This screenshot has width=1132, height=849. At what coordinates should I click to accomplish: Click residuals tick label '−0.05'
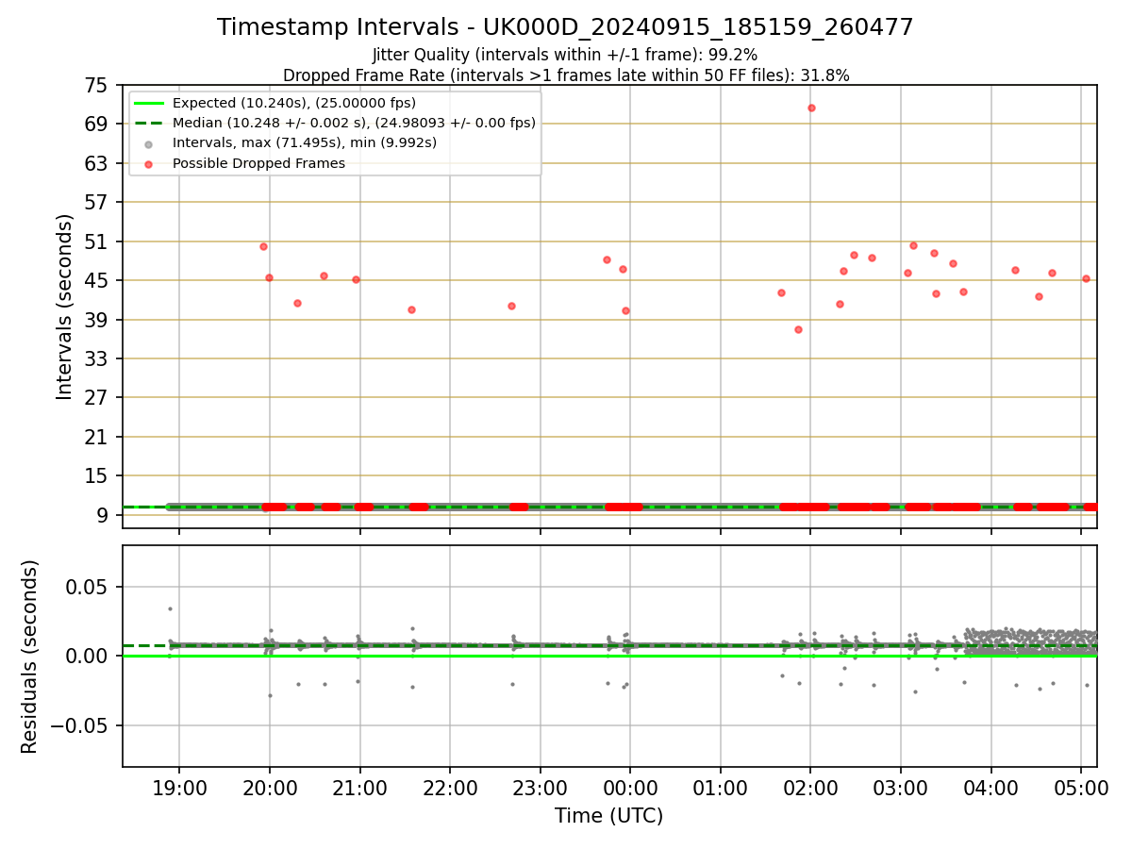pyautogui.click(x=77, y=725)
